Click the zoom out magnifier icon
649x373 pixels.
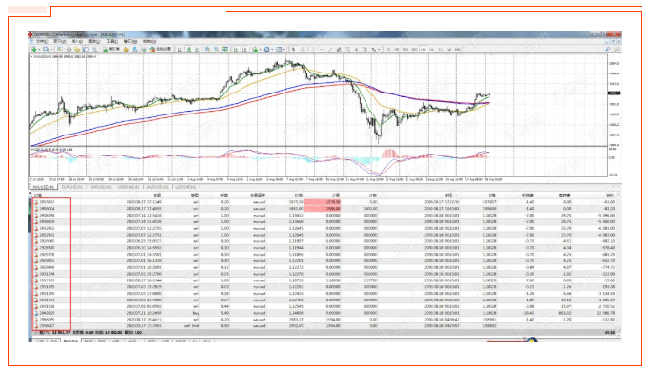[x=217, y=49]
